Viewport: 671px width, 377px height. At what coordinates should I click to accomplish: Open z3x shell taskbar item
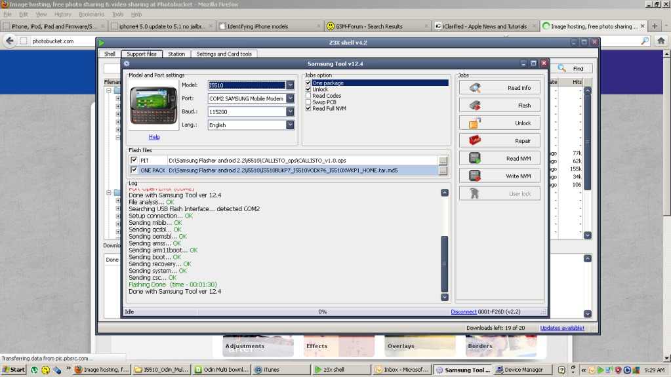[342, 370]
